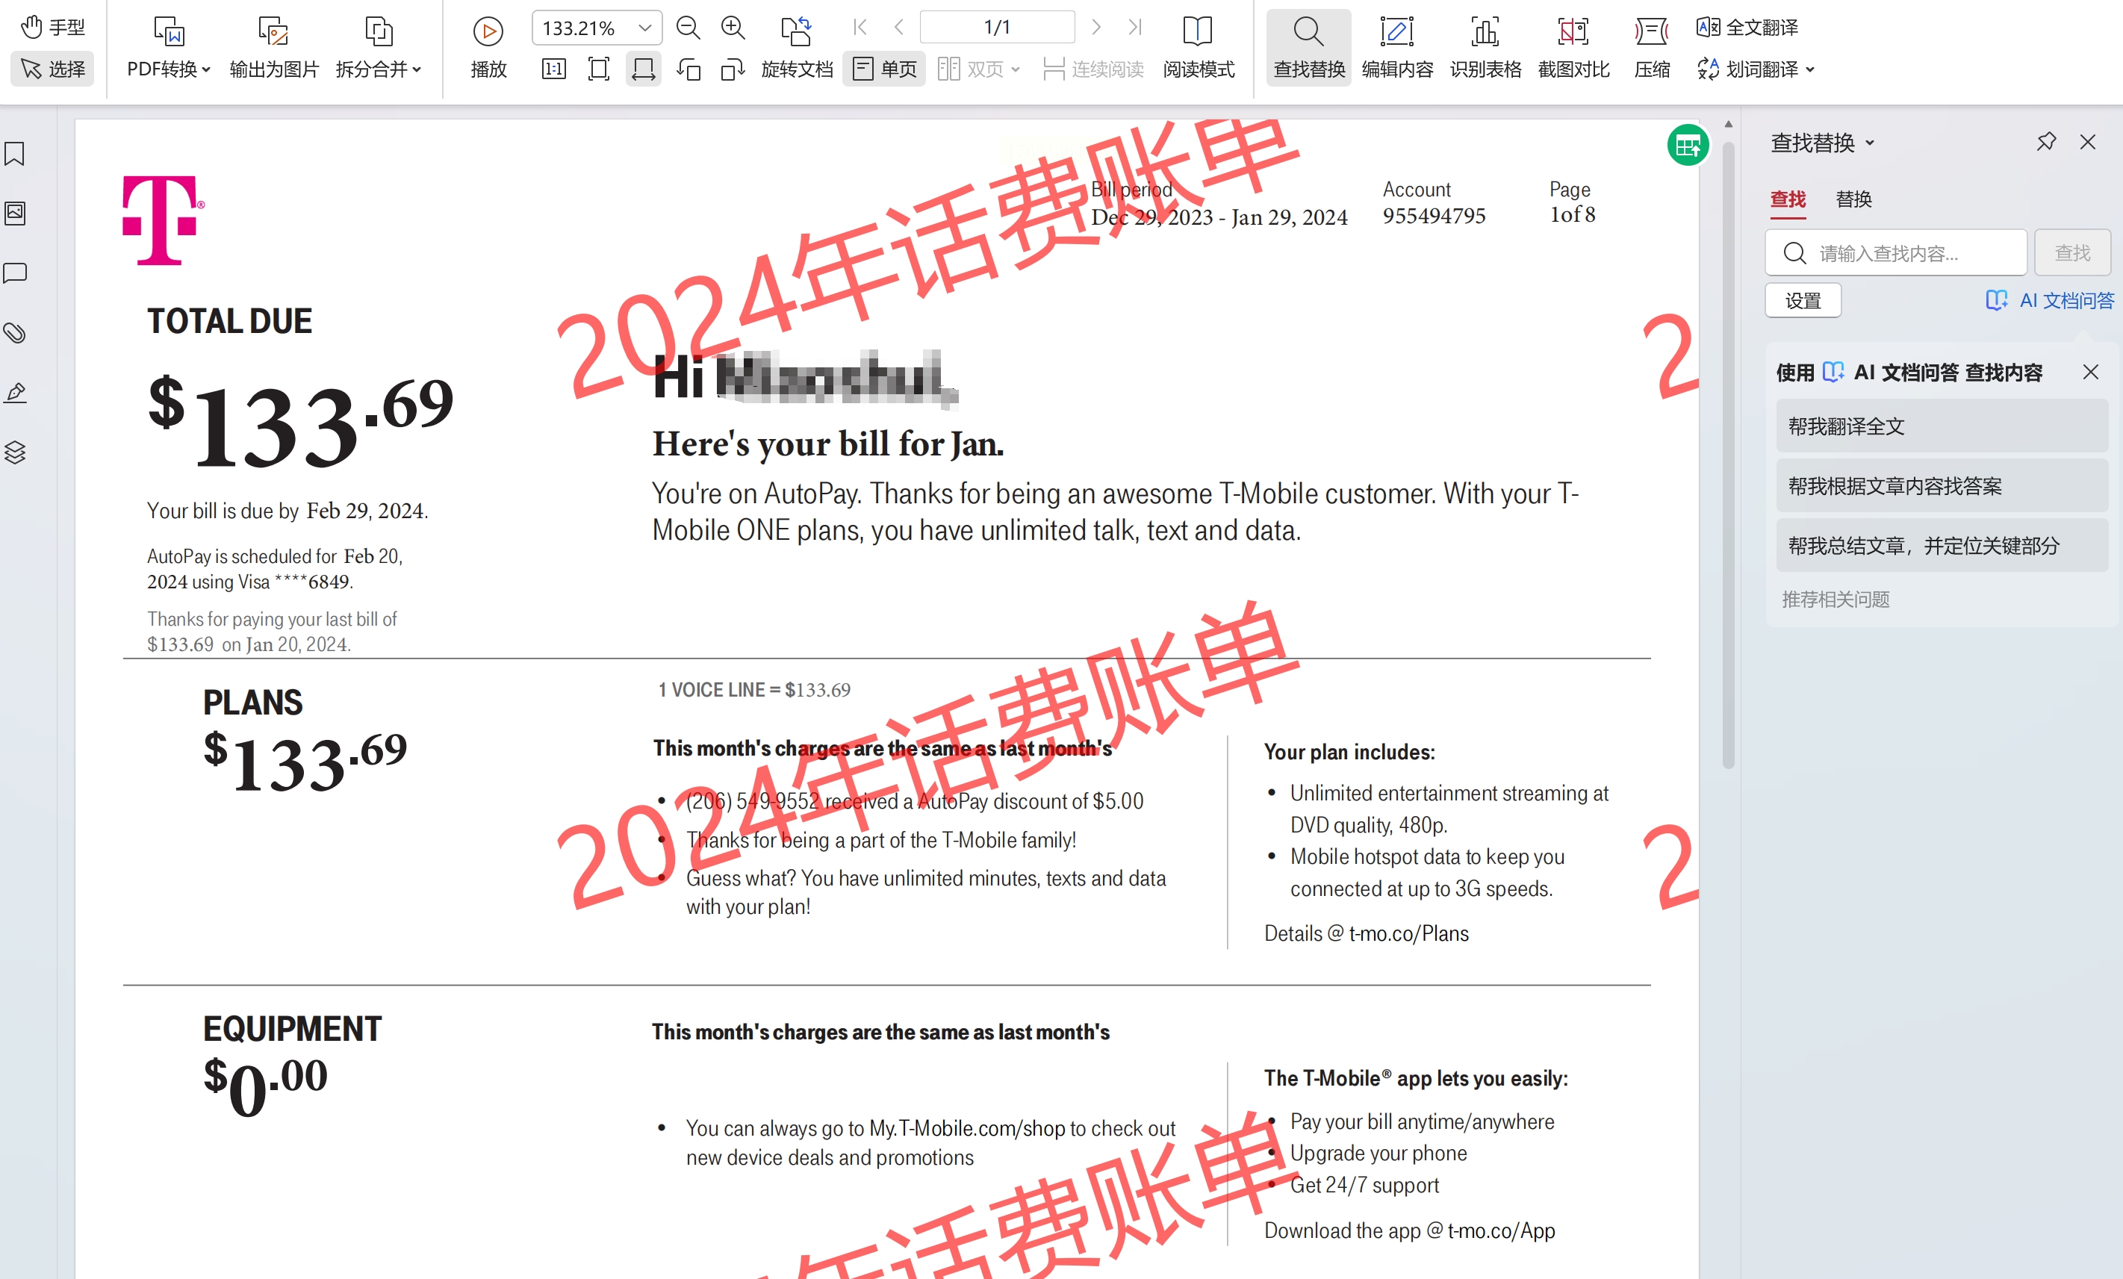This screenshot has width=2123, height=1279.
Task: Open the thumbnails sidebar icon
Action: click(x=15, y=214)
